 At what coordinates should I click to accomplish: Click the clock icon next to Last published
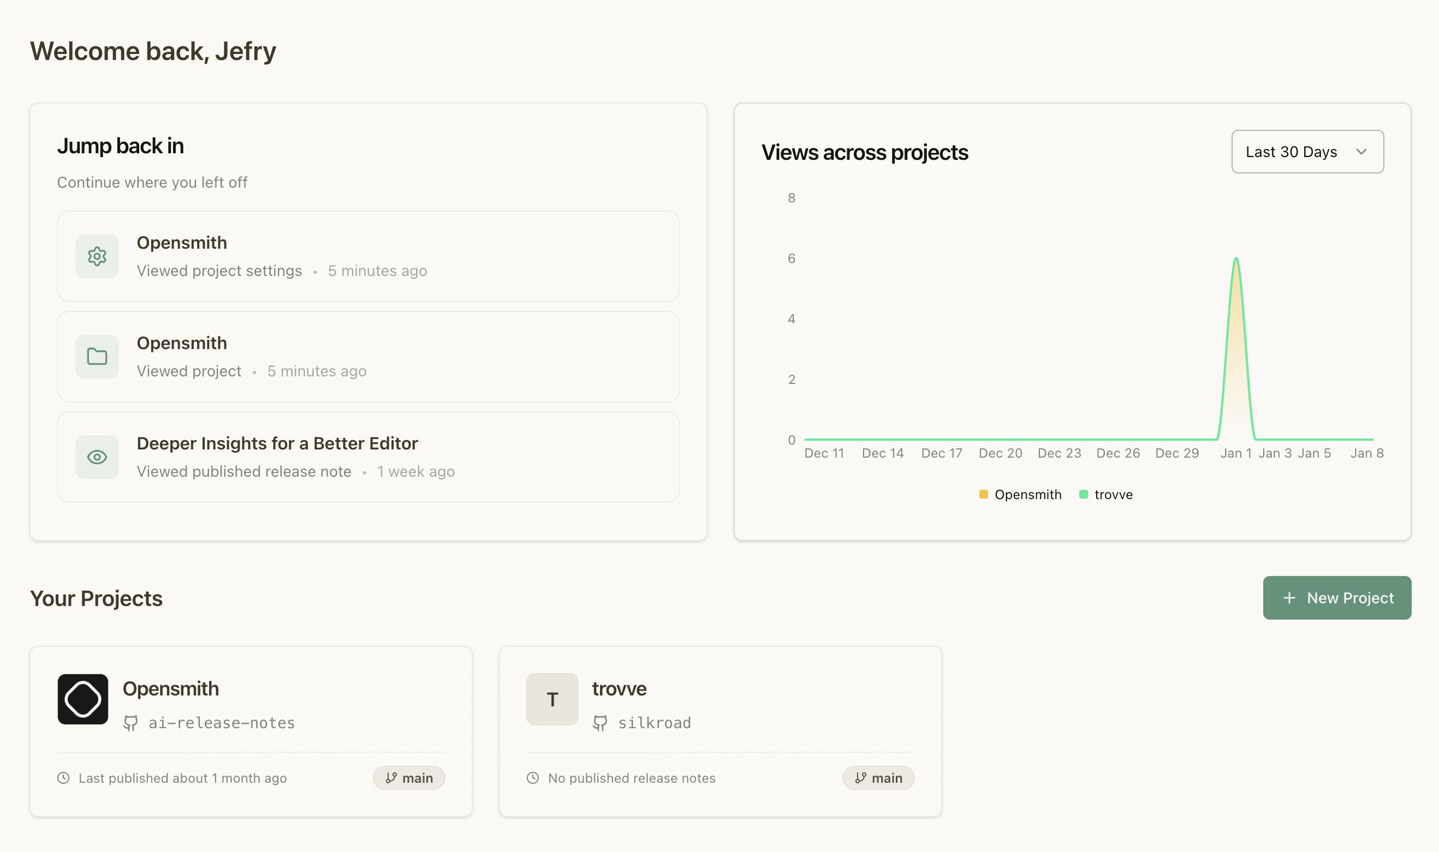point(63,778)
